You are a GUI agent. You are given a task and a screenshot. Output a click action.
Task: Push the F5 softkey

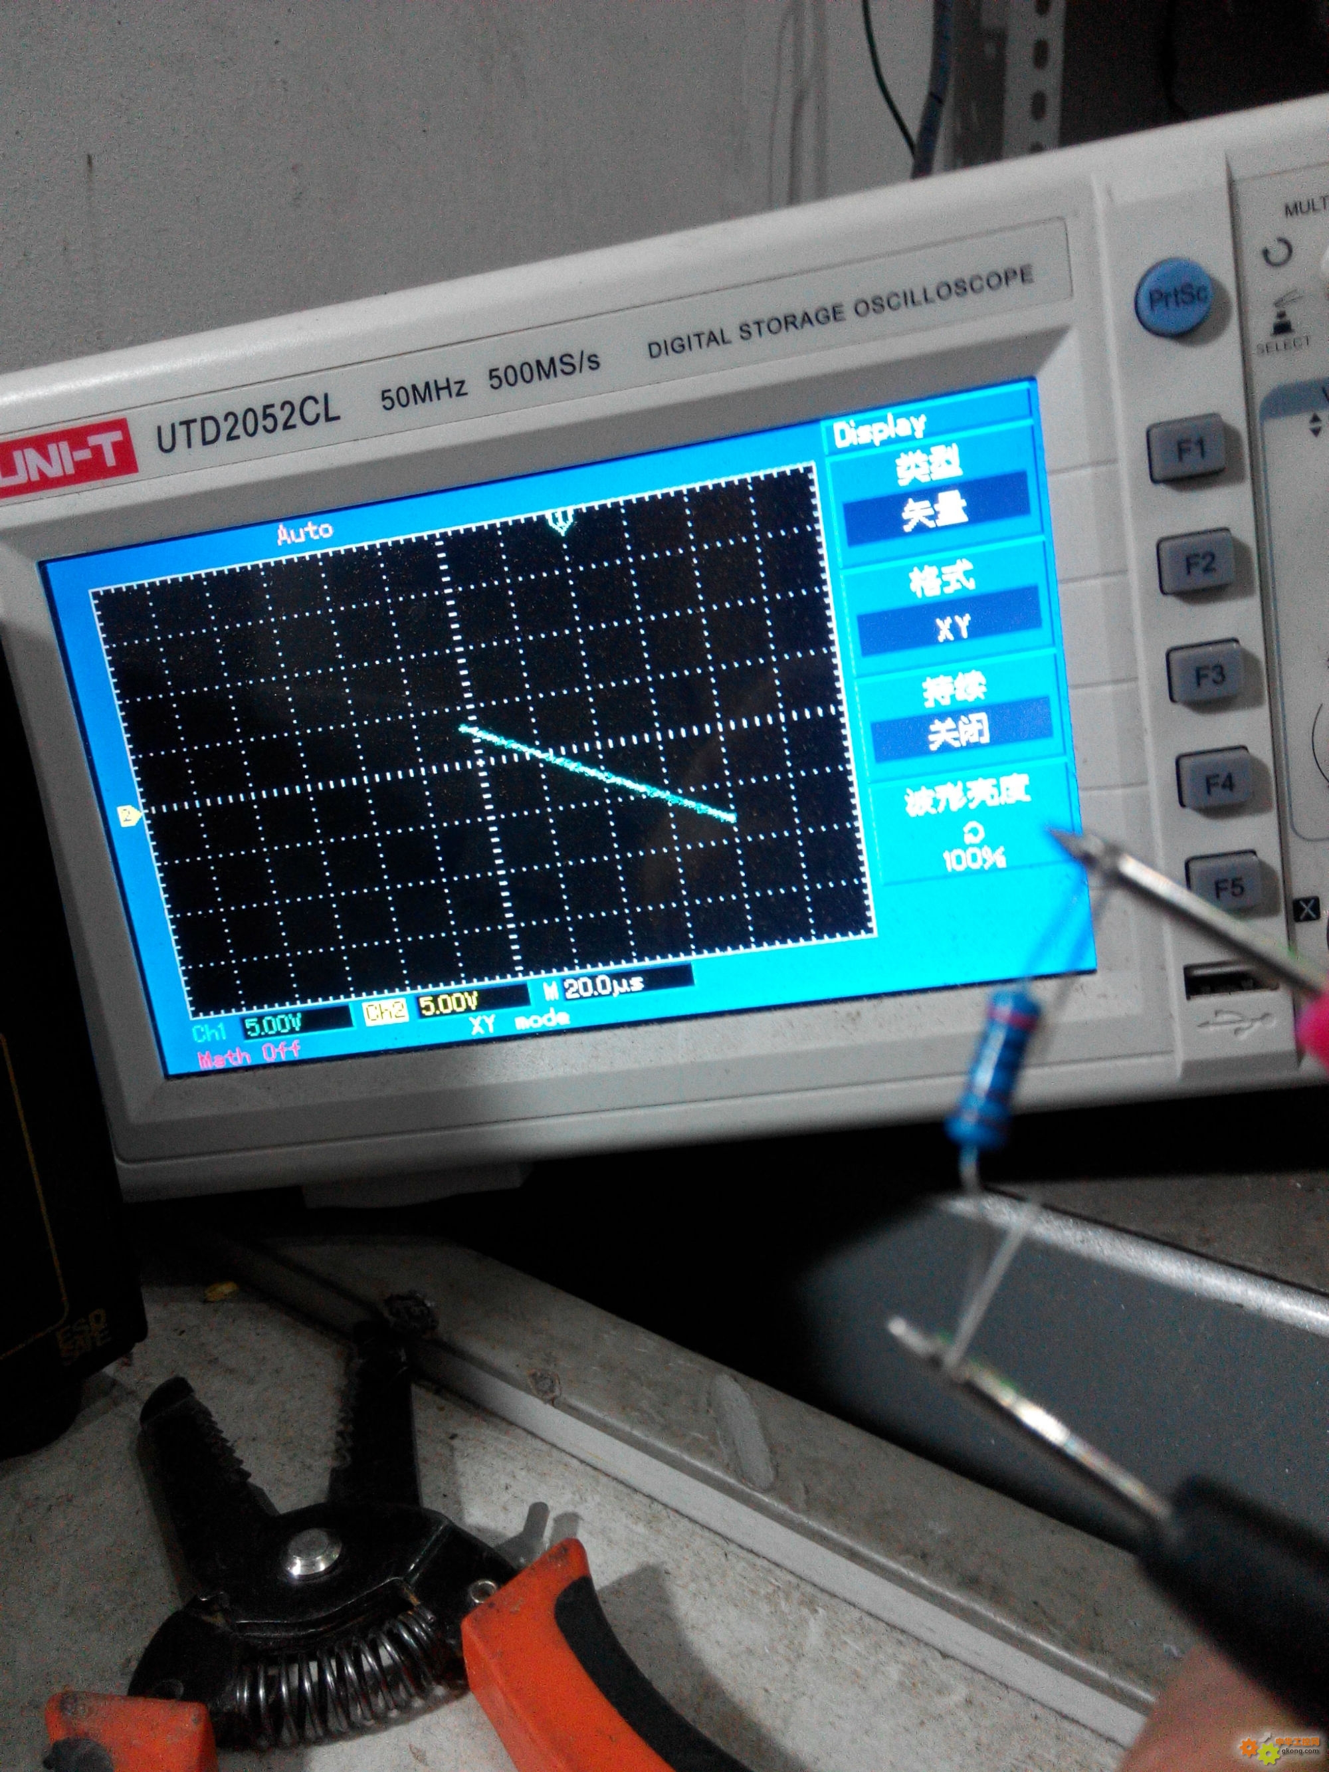pos(1228,885)
